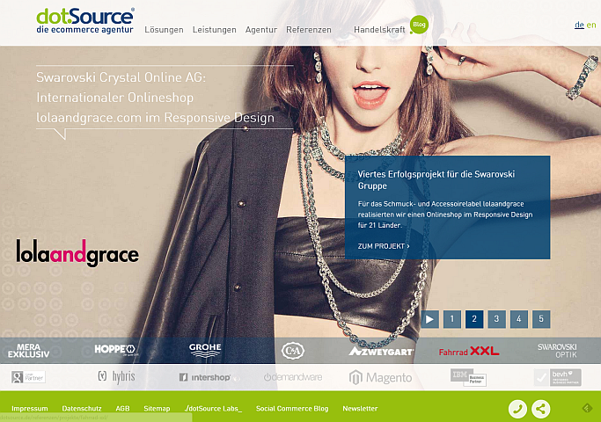
Task: Click the bevh partner badge
Action: point(558,377)
